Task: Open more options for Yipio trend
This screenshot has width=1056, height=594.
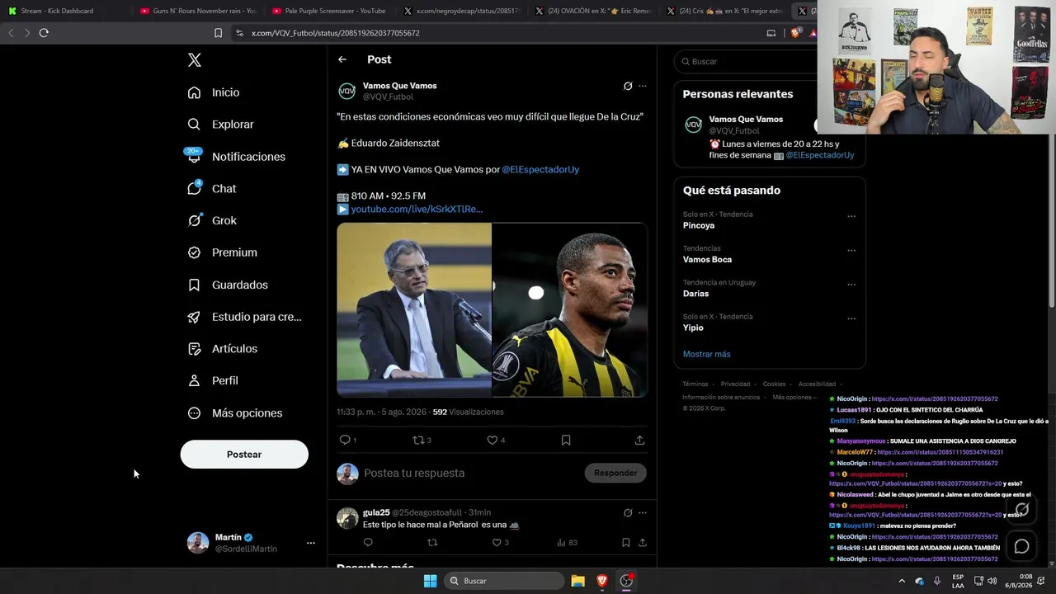Action: point(851,319)
